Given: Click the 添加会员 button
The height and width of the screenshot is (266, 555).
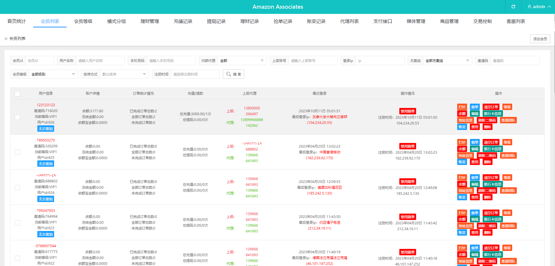Looking at the screenshot, I should point(540,38).
